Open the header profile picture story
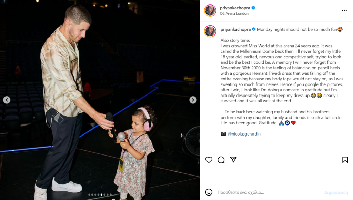Image resolution: width=353 pixels, height=200 pixels. coord(210,10)
